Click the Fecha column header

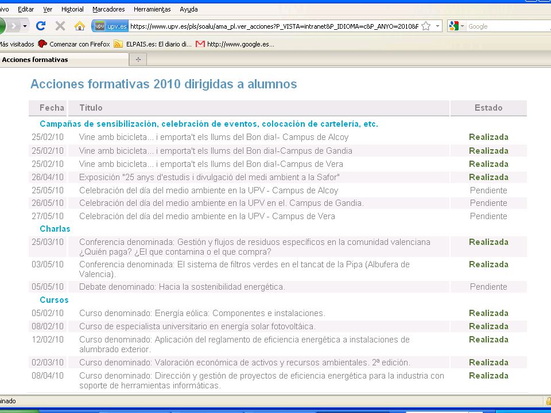(x=48, y=108)
